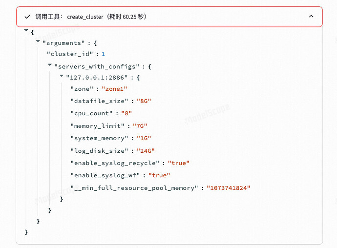Click the success checkmark icon
This screenshot has height=248, width=337.
click(x=27, y=17)
